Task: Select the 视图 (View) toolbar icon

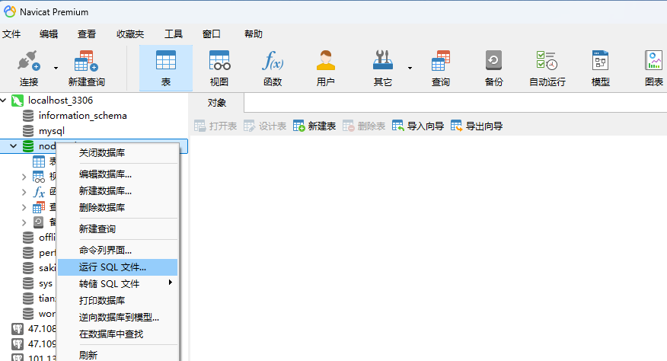Action: [x=219, y=68]
